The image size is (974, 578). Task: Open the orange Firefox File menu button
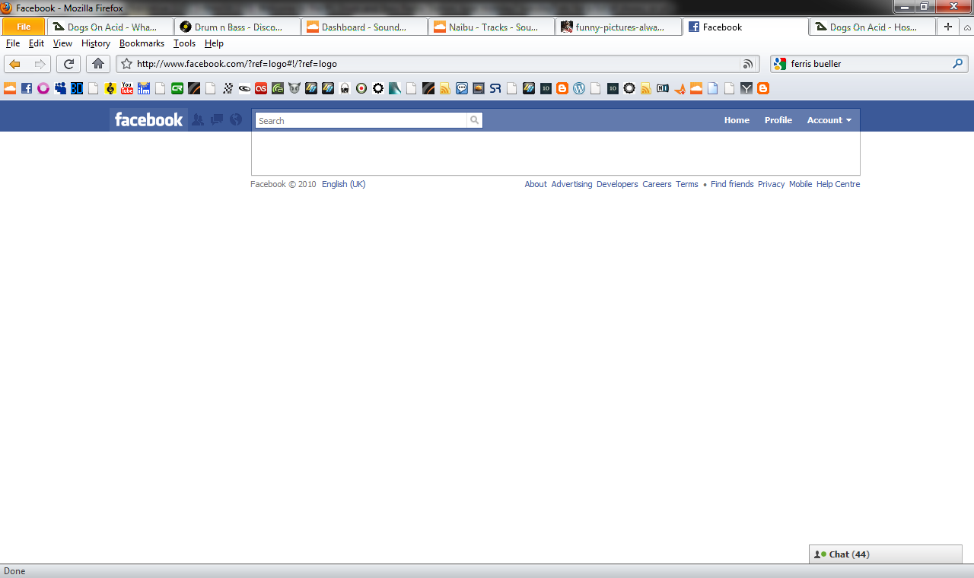(24, 27)
